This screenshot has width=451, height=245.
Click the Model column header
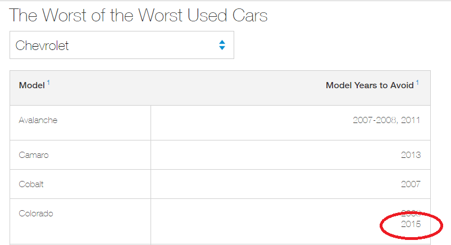click(x=32, y=85)
